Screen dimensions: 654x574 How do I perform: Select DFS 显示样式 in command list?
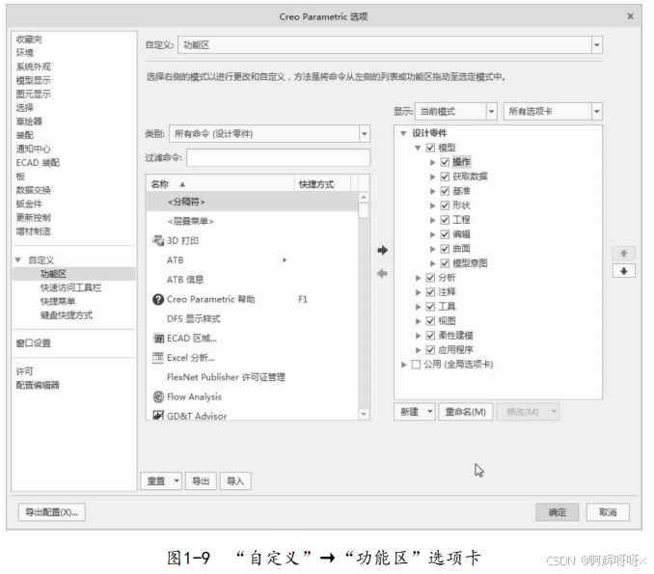click(x=253, y=318)
